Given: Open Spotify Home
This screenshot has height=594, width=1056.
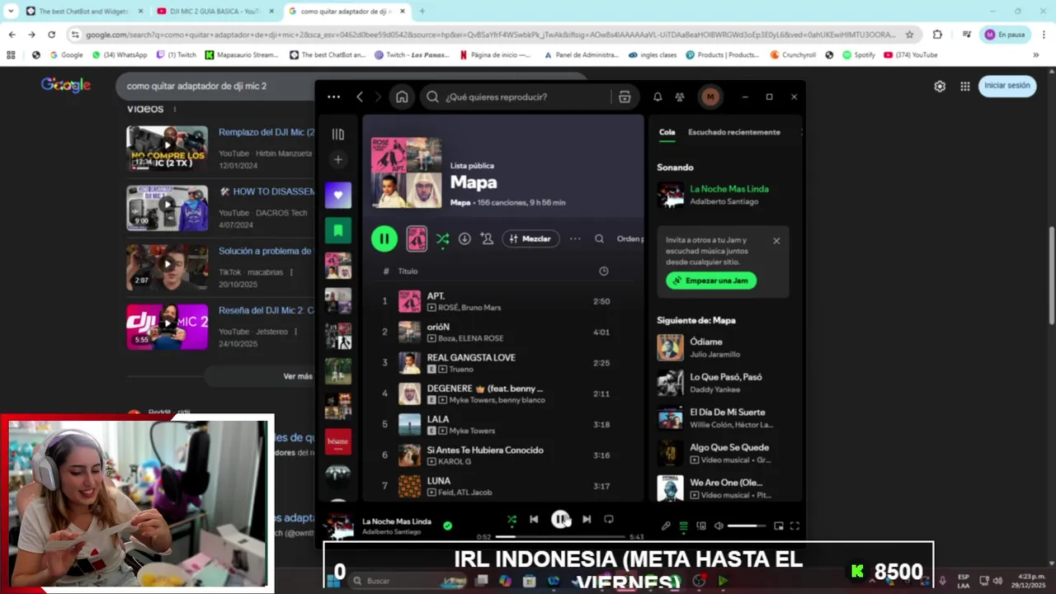Looking at the screenshot, I should click(x=402, y=97).
